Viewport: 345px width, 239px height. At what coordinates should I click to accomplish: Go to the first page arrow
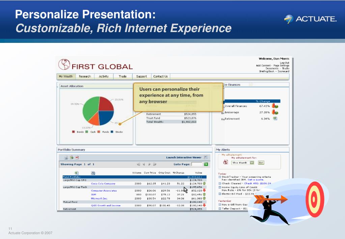pos(138,164)
